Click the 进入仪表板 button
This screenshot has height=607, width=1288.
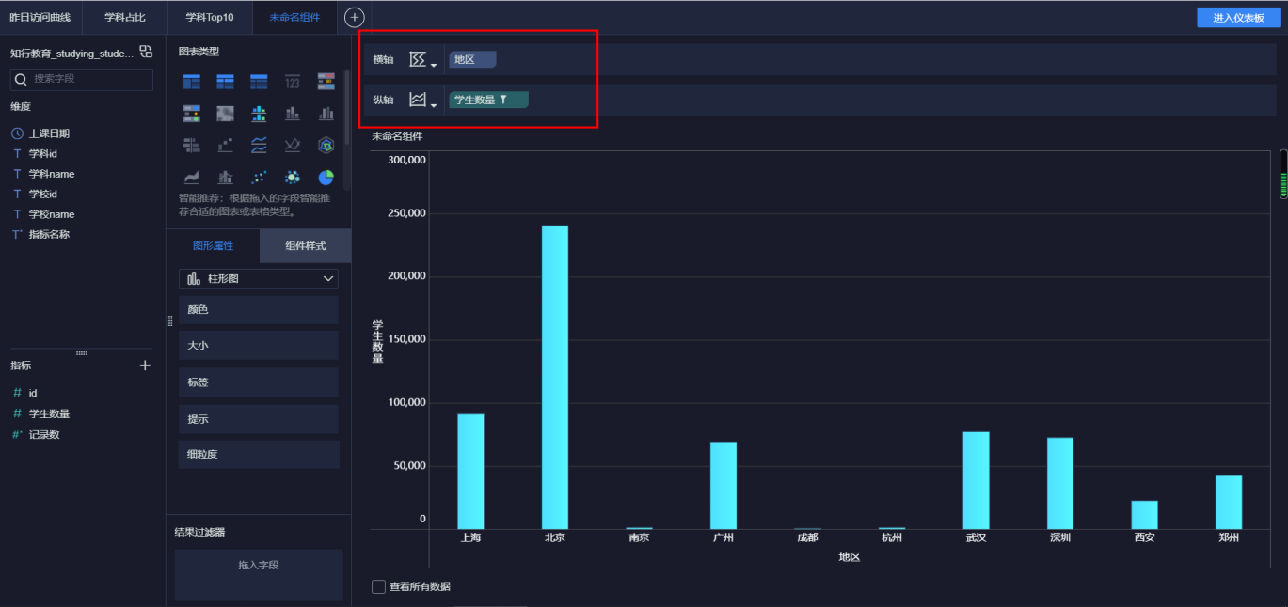(x=1238, y=18)
